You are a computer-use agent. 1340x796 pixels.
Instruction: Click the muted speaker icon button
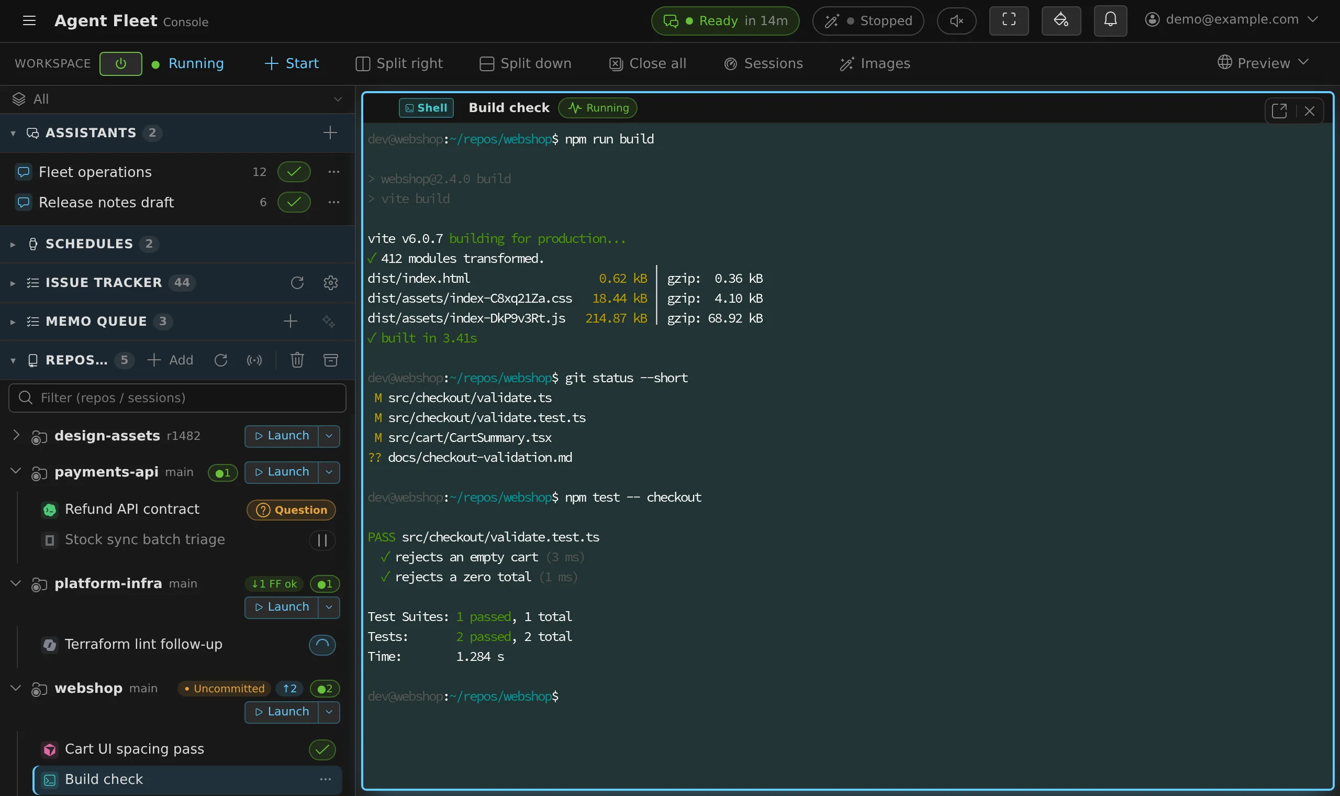[956, 21]
